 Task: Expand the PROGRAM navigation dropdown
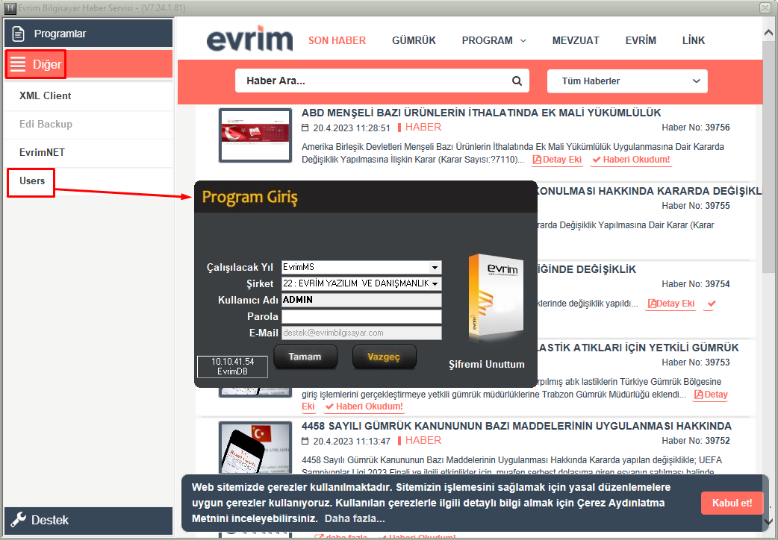pos(494,41)
